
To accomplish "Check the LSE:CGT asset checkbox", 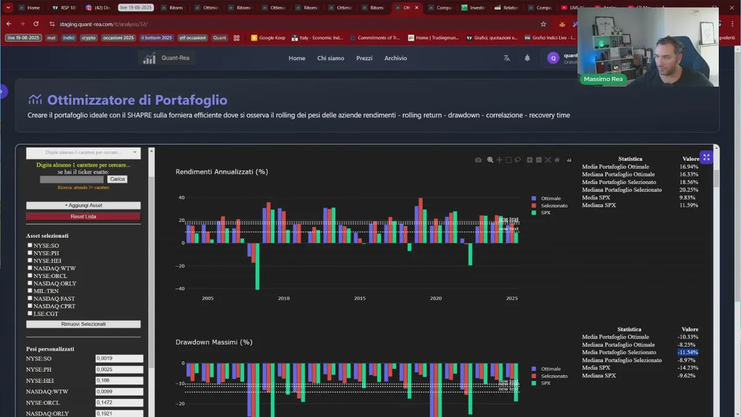I will tap(30, 313).
